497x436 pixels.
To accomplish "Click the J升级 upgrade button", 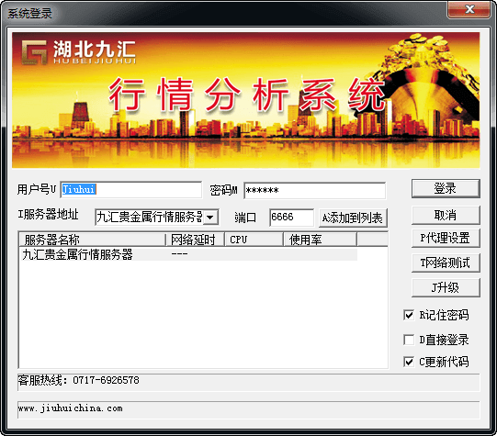I will tap(446, 287).
